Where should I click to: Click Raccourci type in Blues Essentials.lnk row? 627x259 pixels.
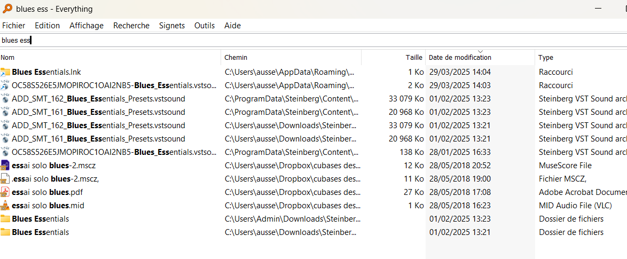(556, 72)
